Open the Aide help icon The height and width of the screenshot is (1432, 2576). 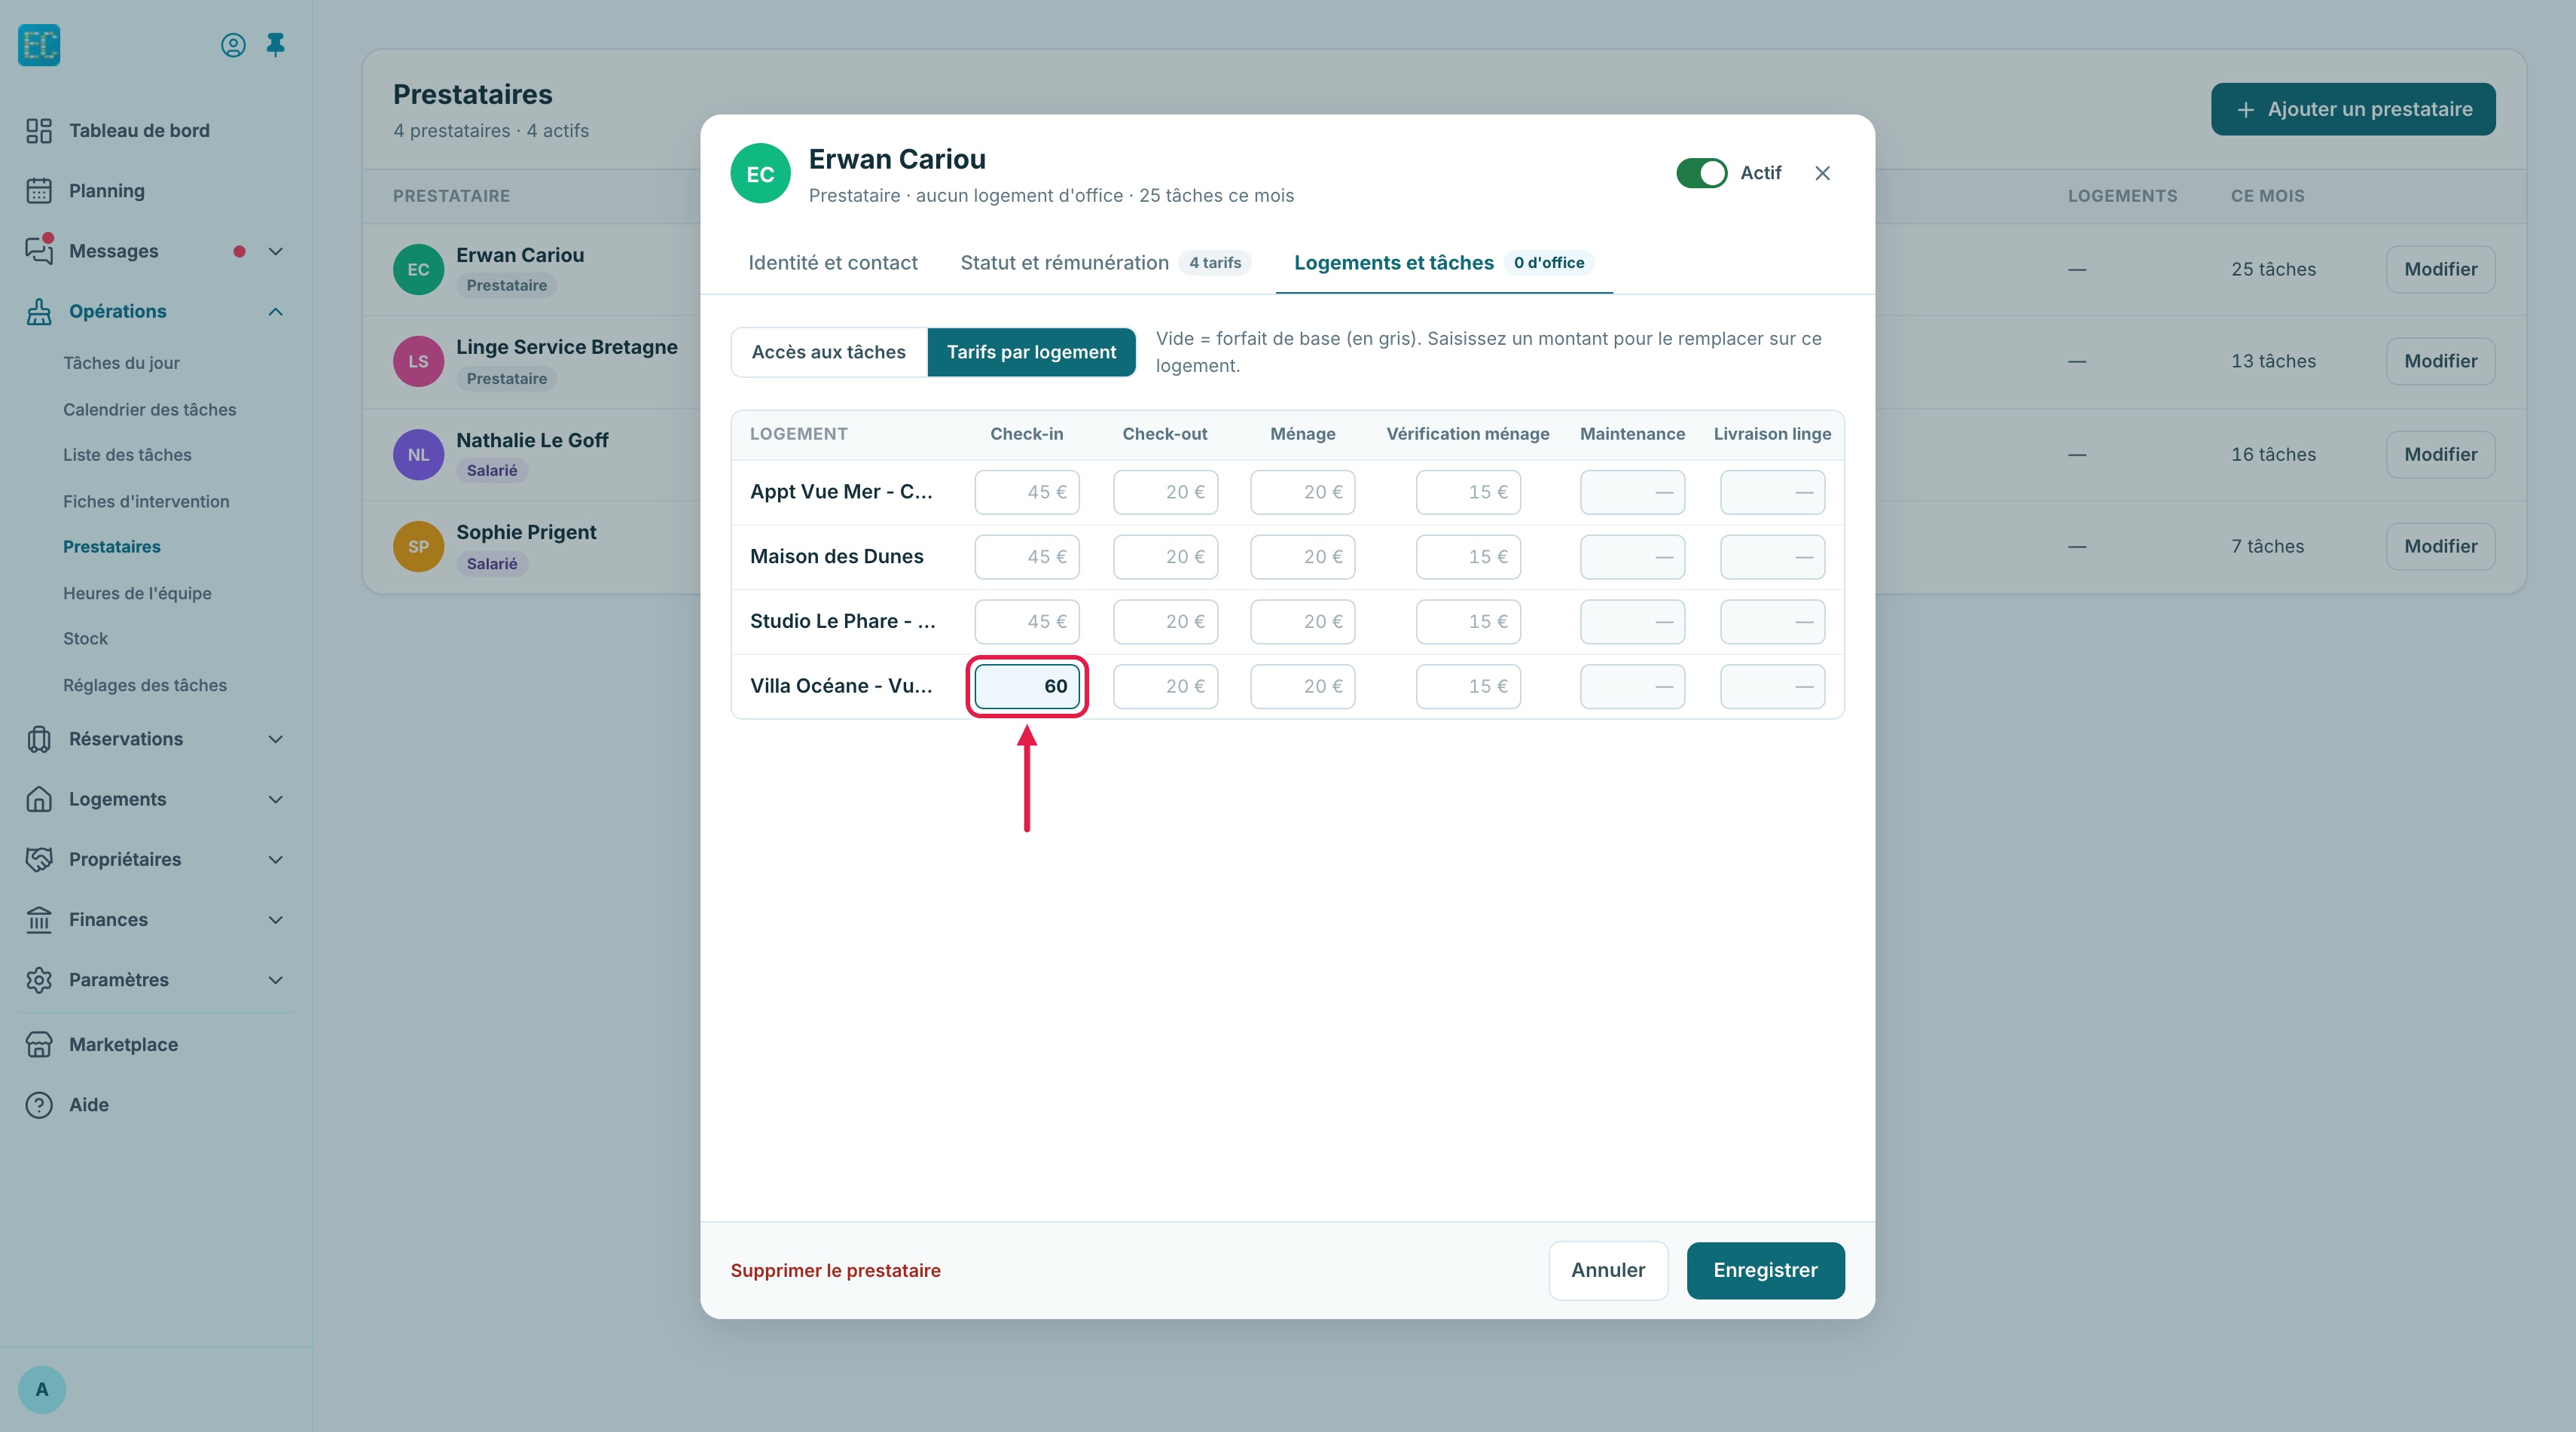(39, 1105)
